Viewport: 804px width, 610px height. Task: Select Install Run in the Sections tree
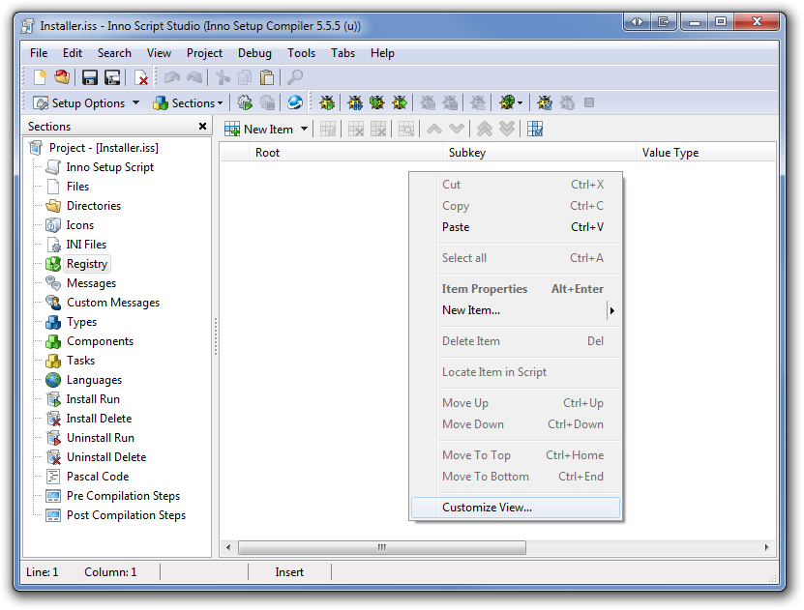point(93,399)
